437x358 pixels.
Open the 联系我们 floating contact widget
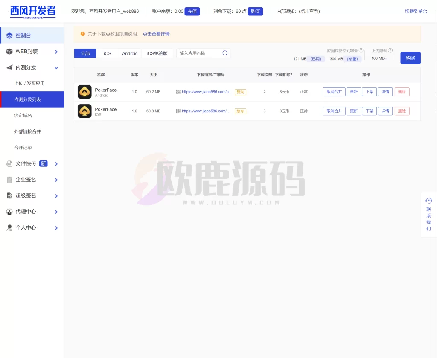(428, 213)
